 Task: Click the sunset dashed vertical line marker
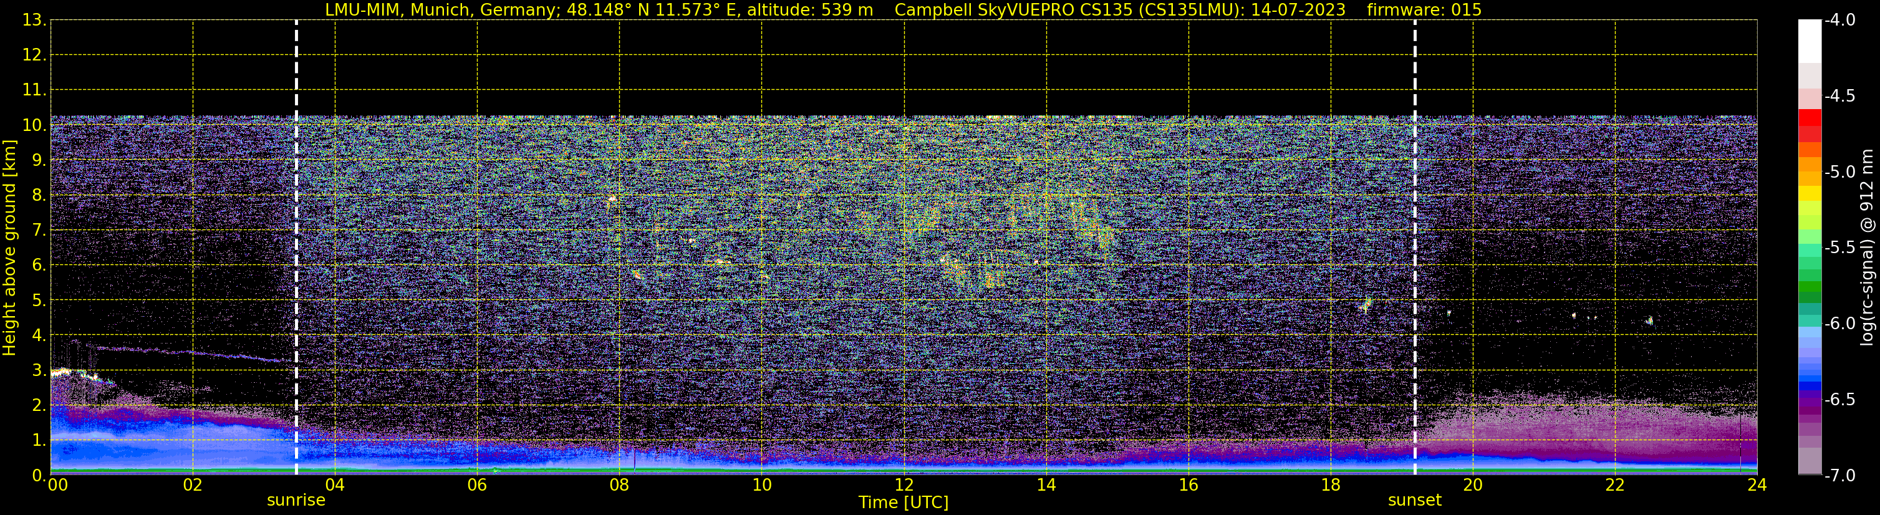pos(1415,248)
